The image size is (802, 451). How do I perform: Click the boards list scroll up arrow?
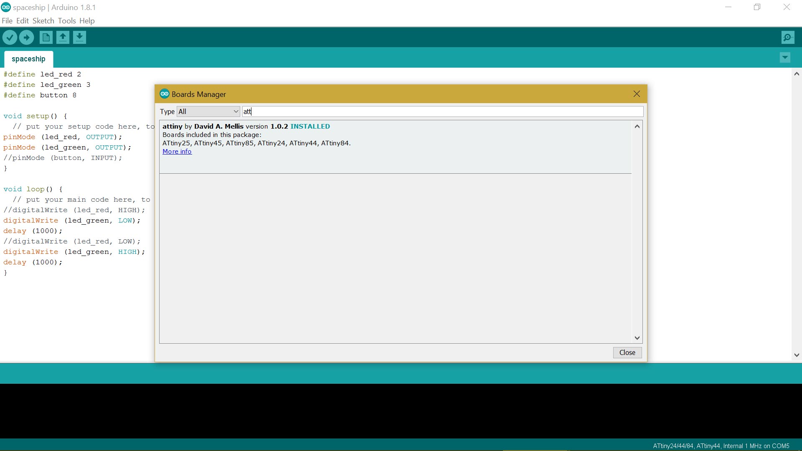(x=637, y=127)
